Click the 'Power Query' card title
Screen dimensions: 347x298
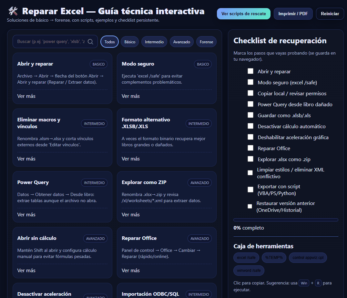33,182
